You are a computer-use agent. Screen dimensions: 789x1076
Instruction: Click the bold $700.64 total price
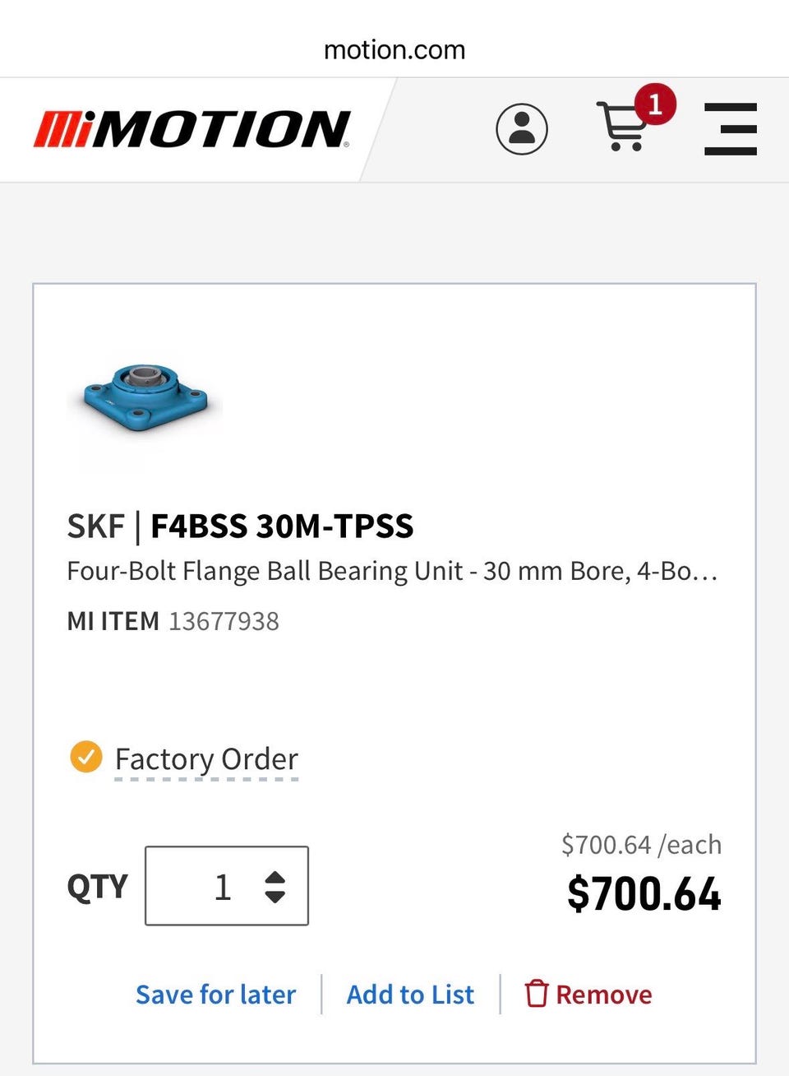[644, 894]
